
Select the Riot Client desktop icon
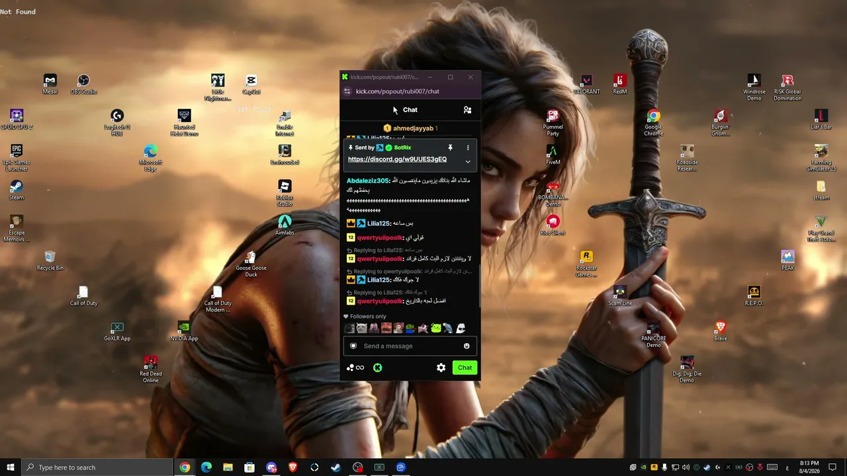click(553, 225)
